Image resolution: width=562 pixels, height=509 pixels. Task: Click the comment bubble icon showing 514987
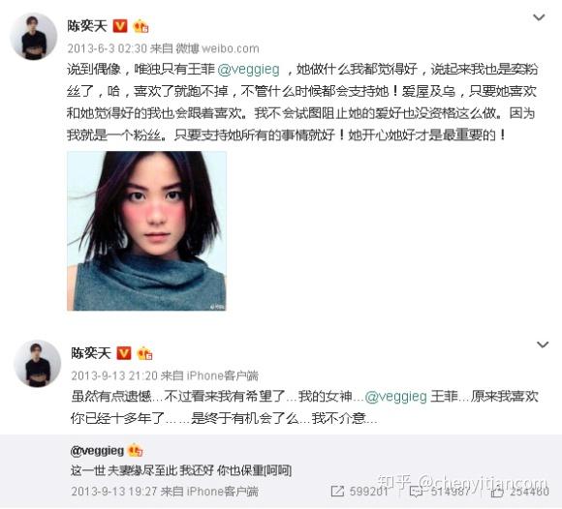coord(417,492)
